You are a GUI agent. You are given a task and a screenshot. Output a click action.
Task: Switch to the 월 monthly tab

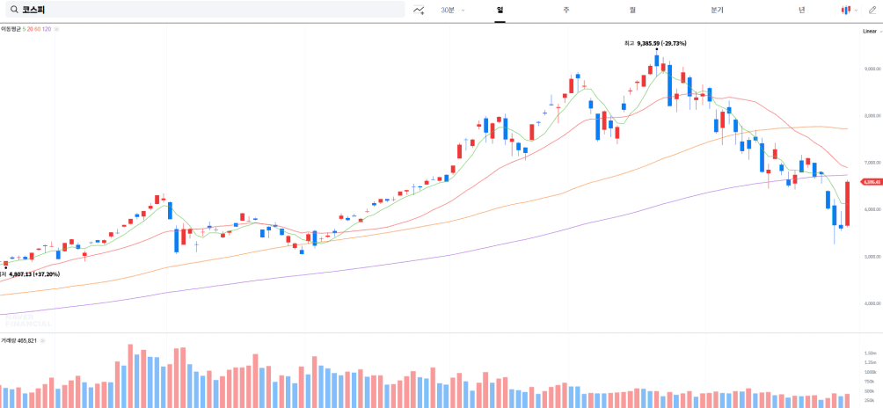click(632, 10)
